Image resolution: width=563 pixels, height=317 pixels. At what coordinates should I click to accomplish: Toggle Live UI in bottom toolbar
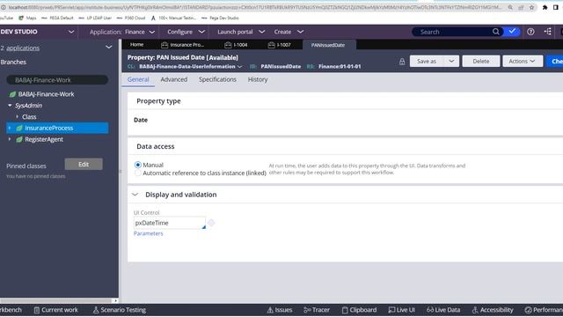click(401, 310)
